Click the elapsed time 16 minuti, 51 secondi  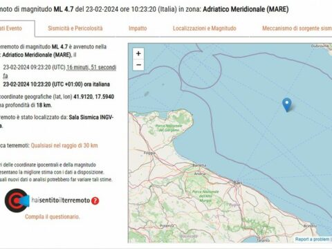(91, 67)
